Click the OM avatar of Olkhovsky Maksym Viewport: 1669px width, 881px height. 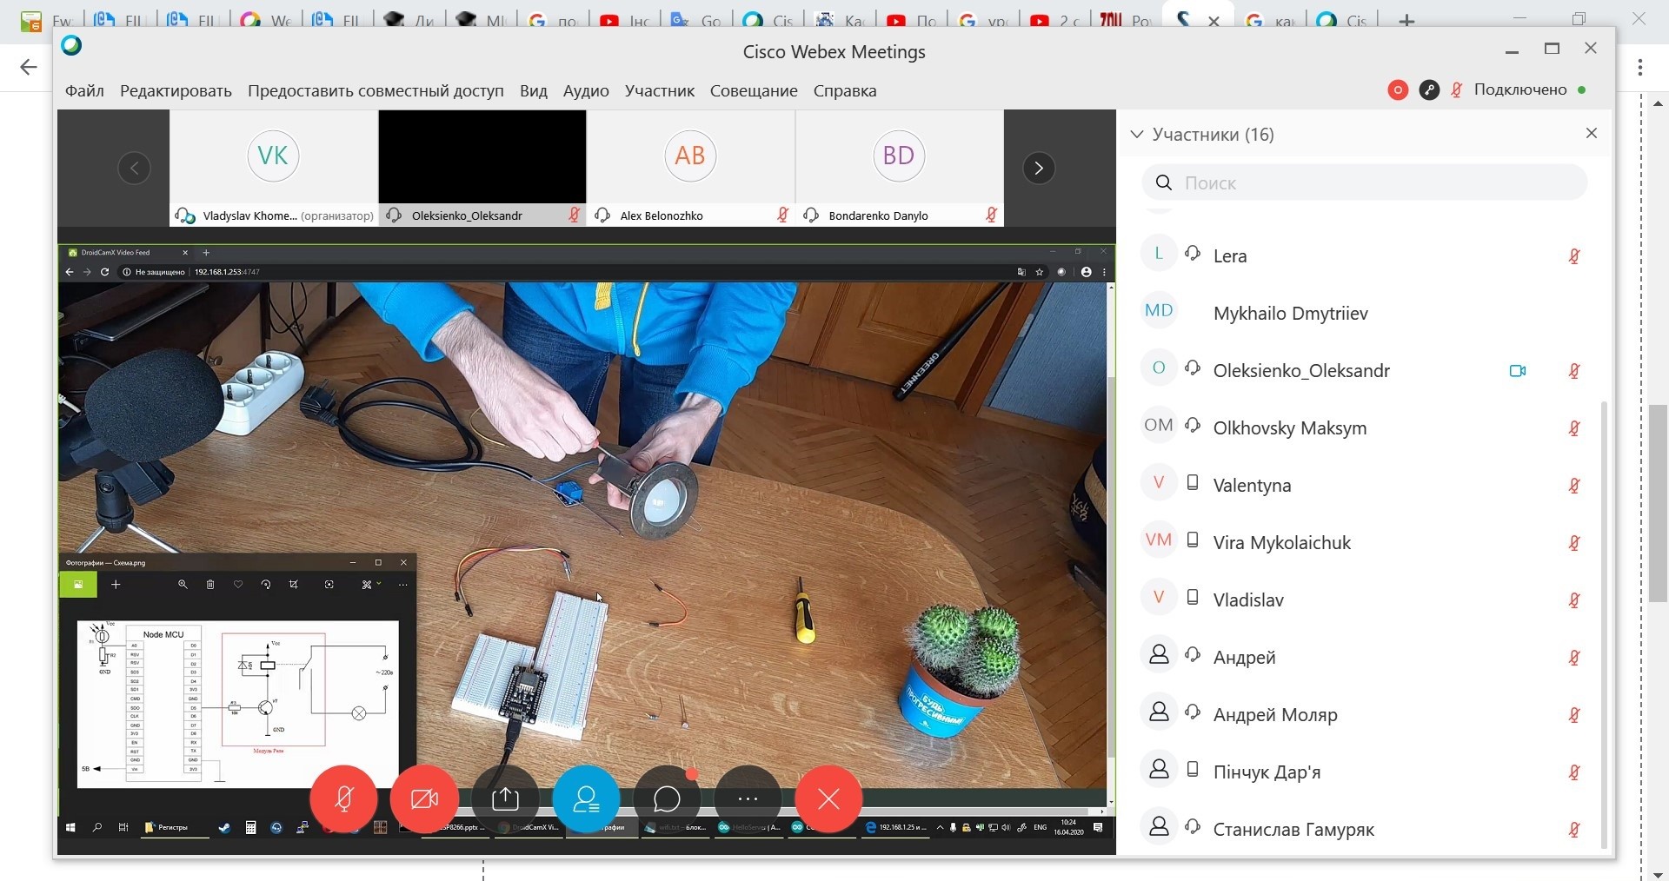pos(1159,426)
